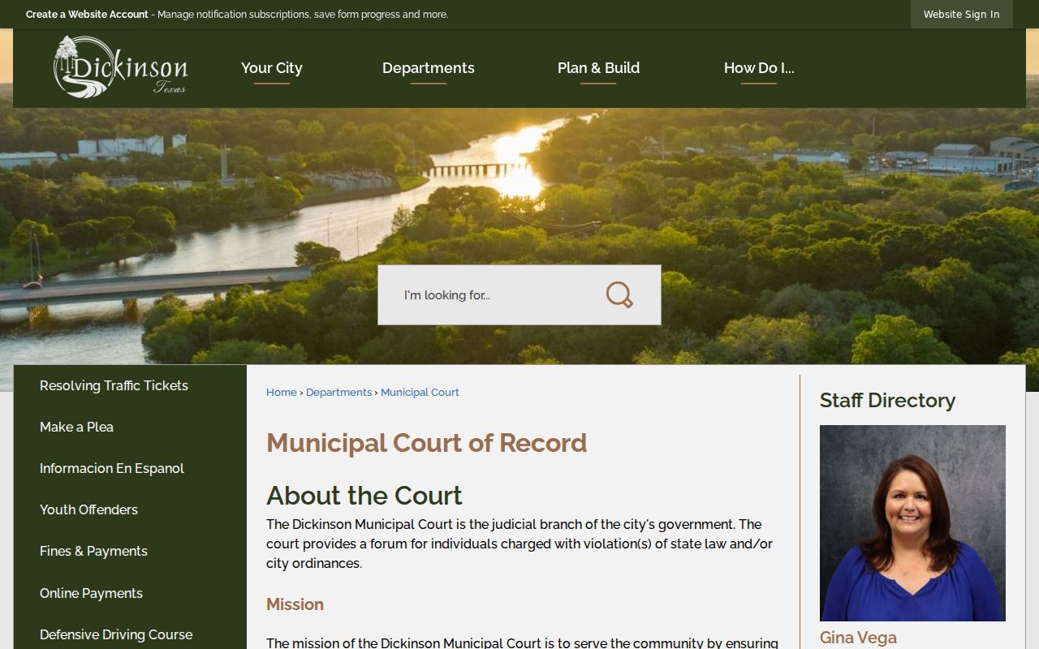Open Fines & Payments sidebar link
This screenshot has width=1039, height=649.
point(93,551)
